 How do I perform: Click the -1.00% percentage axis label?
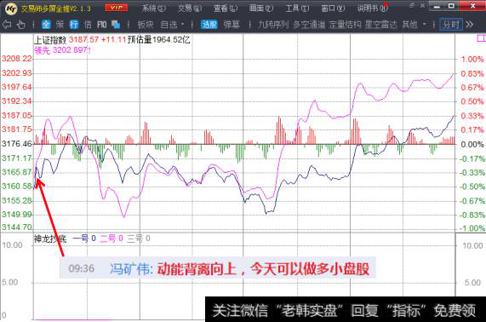[x=472, y=228]
